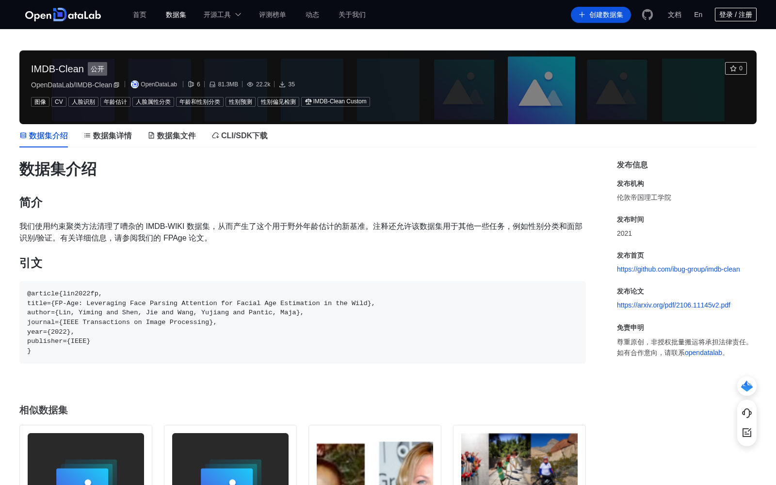Open the GitHub icon in header

[x=647, y=15]
